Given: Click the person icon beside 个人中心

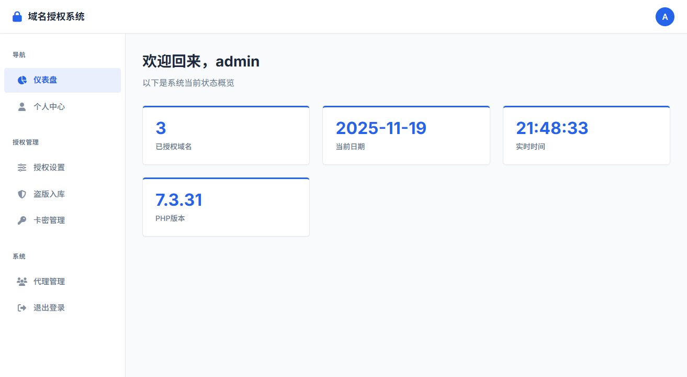Looking at the screenshot, I should pyautogui.click(x=22, y=107).
